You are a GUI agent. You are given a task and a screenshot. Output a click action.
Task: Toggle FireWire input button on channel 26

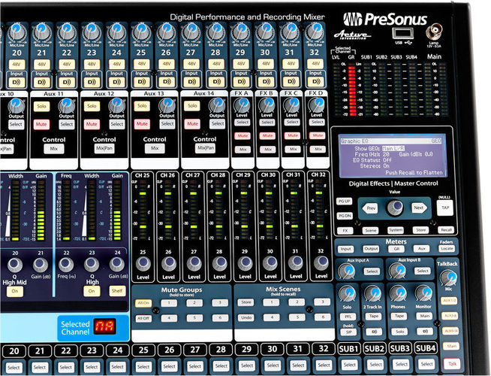pos(166,83)
